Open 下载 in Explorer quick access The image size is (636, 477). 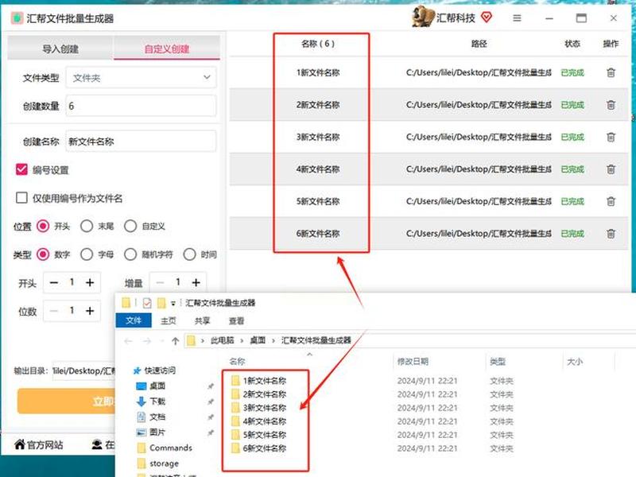point(151,401)
